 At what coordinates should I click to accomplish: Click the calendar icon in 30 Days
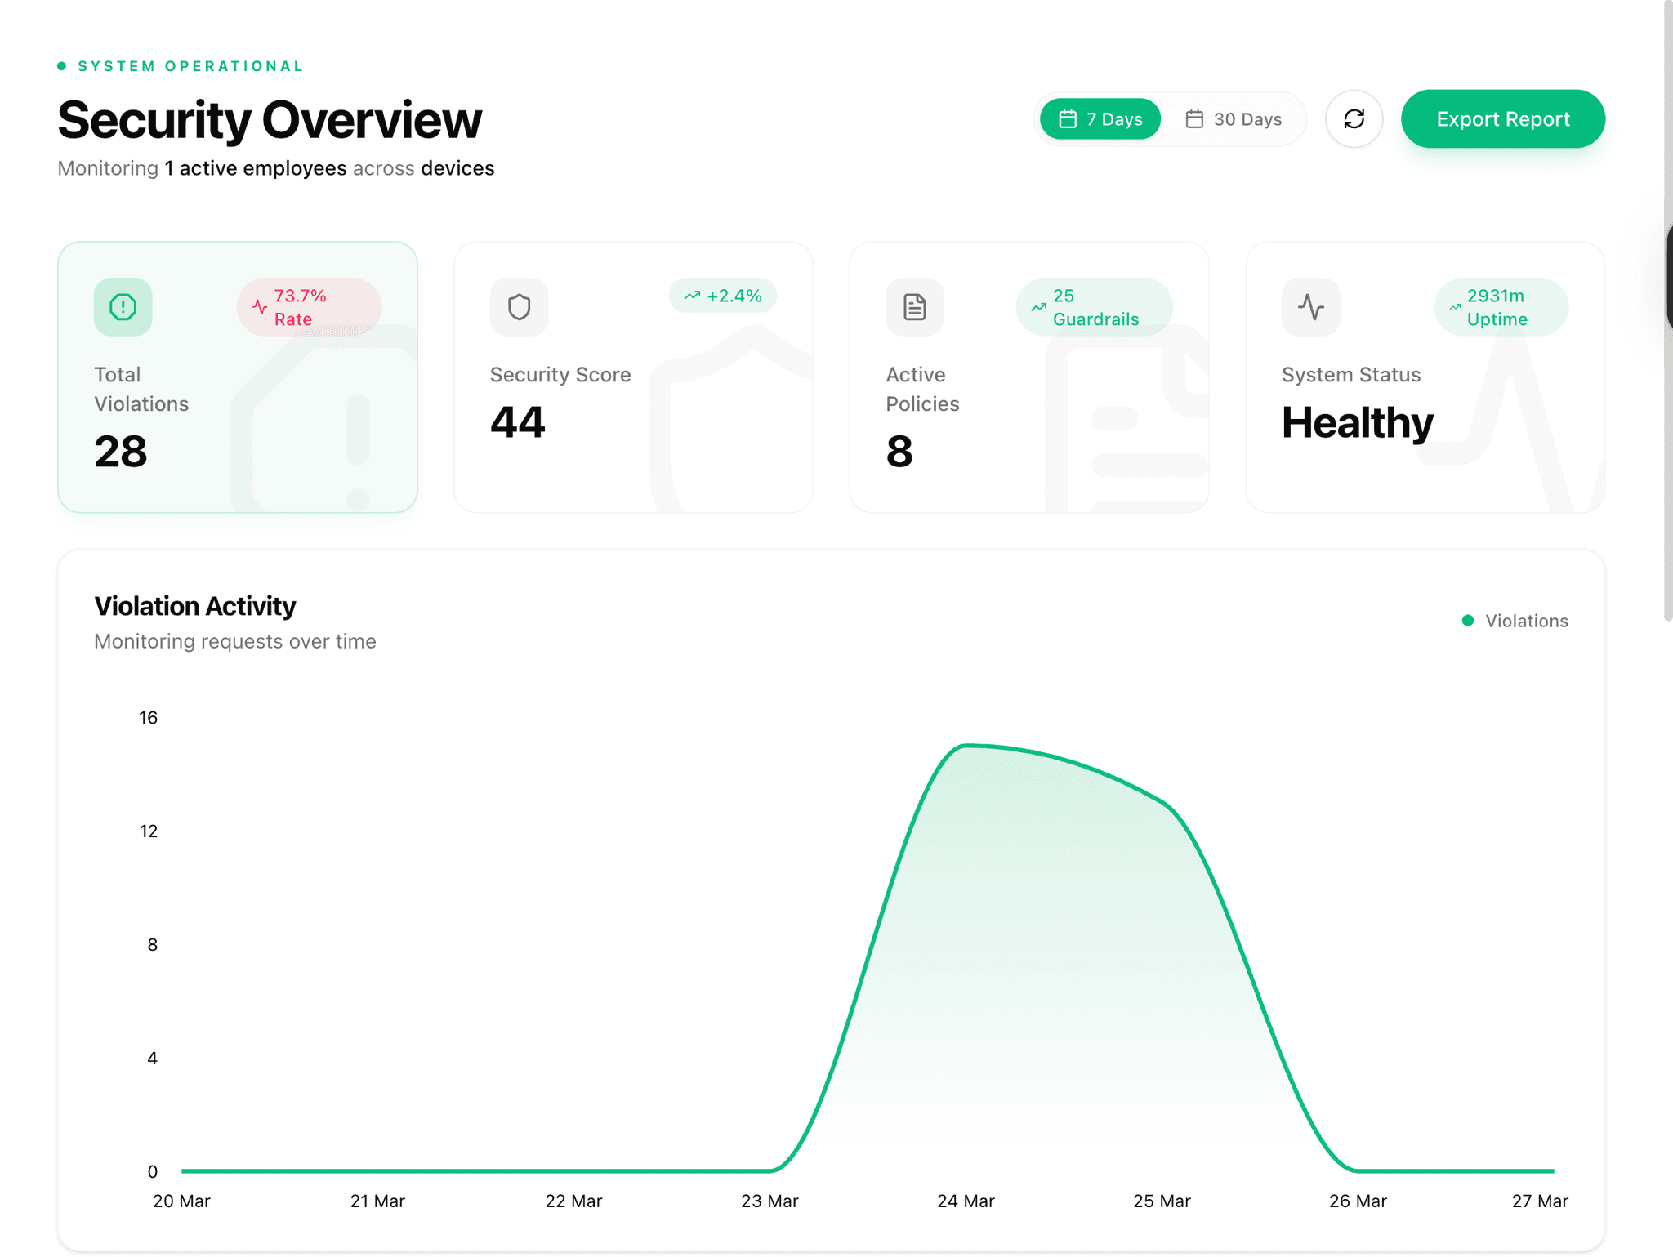pos(1194,119)
